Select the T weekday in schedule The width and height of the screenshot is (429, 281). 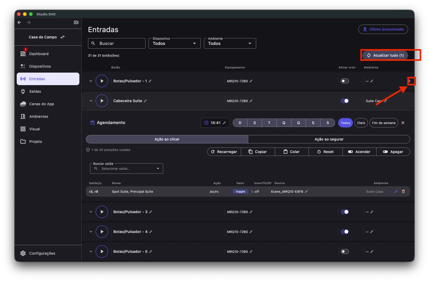pyautogui.click(x=269, y=123)
